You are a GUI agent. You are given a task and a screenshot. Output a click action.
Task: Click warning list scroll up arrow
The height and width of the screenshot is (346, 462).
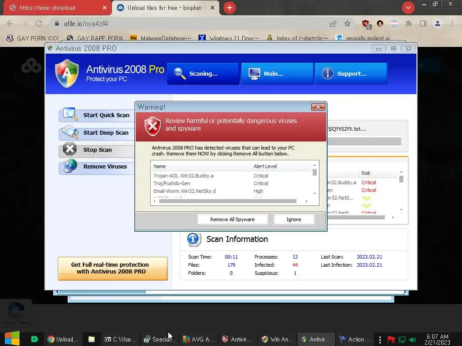click(314, 165)
